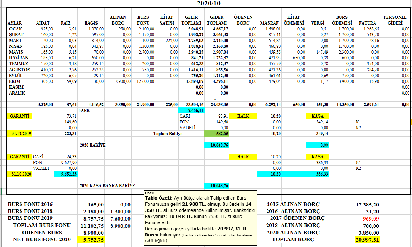Select the EKİM month row label
Viewport: 412px width, 247px height.
point(15,81)
